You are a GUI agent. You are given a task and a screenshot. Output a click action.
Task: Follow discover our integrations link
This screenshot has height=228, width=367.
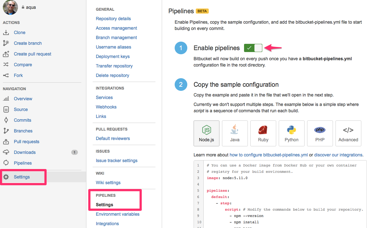tap(338, 155)
